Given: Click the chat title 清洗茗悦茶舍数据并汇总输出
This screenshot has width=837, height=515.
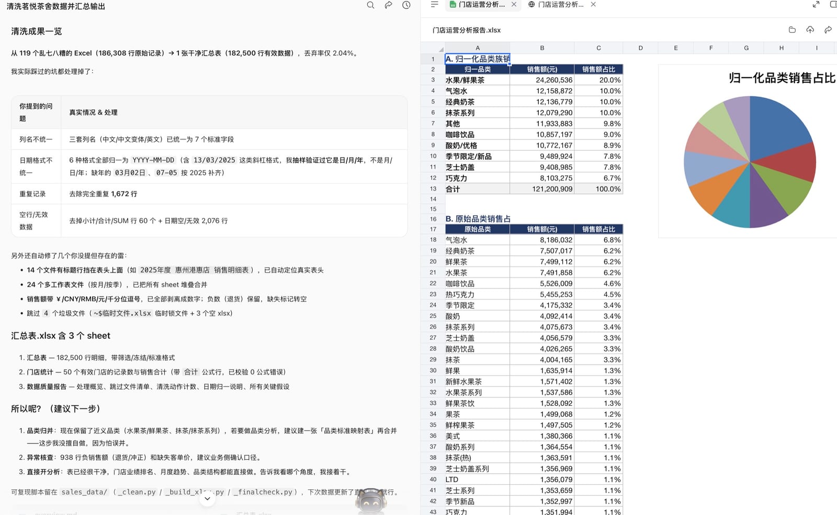Looking at the screenshot, I should point(56,6).
